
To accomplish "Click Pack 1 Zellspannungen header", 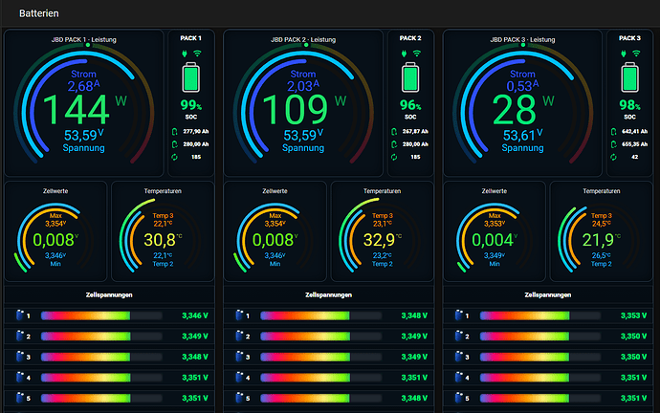I will [109, 294].
